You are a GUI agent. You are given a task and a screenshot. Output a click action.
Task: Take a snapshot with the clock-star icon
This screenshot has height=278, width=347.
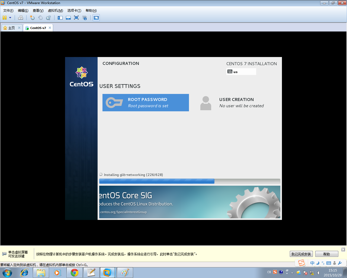coord(32,18)
